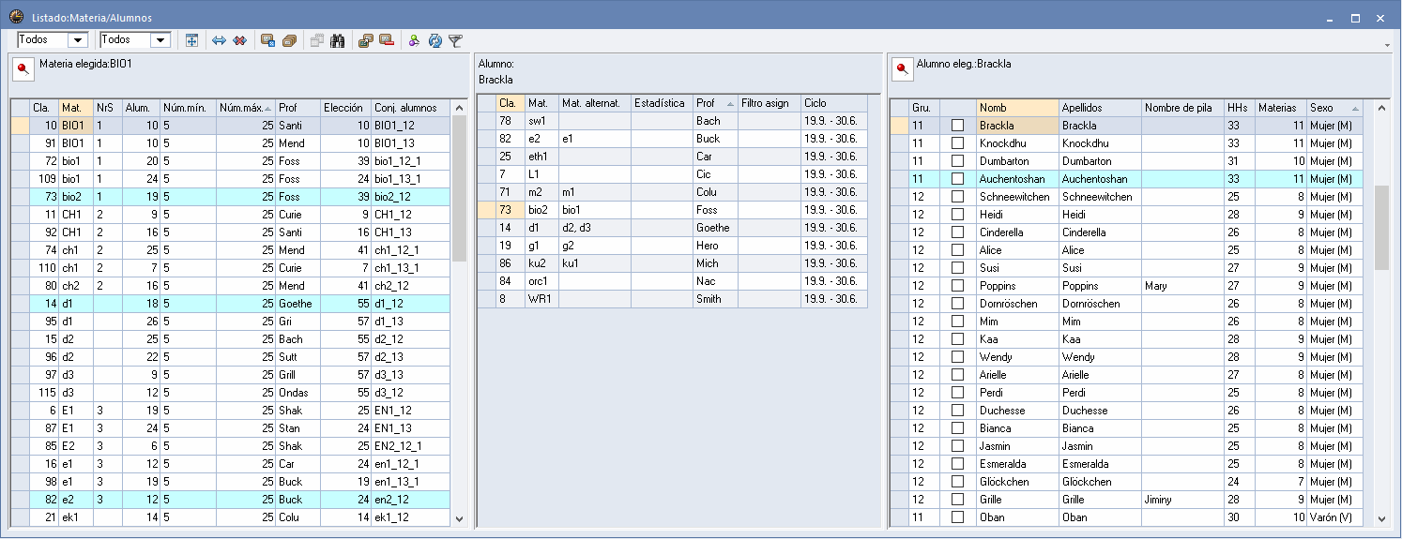Click the toolbar overflow arrow at far right
The width and height of the screenshot is (1402, 539).
(1387, 45)
